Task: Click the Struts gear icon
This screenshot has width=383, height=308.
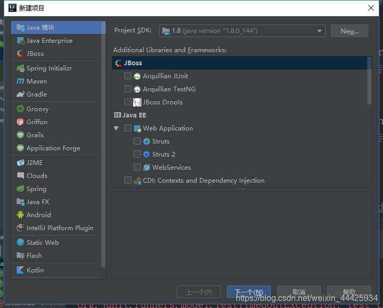Action: pyautogui.click(x=146, y=141)
